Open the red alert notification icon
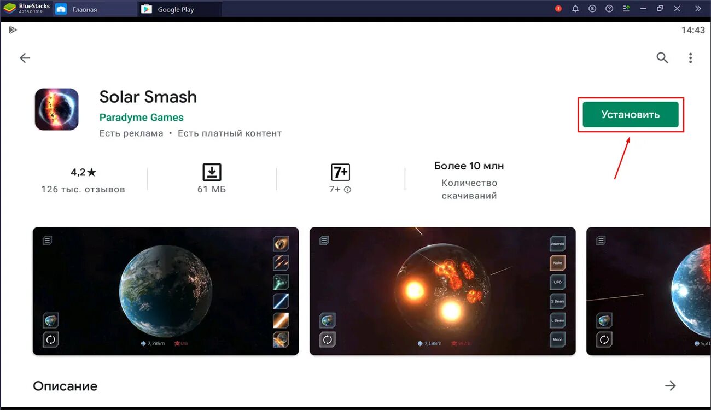This screenshot has height=410, width=711. point(558,9)
